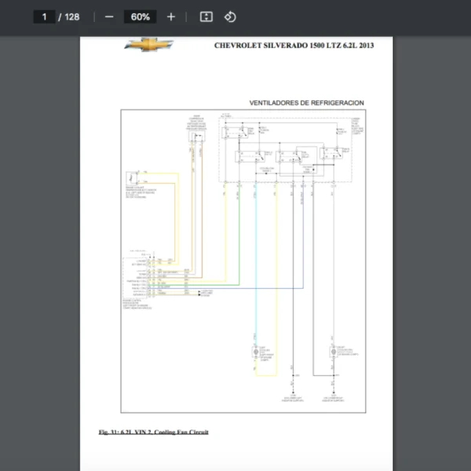Click the vertical green wire in the diagram
The height and width of the screenshot is (471, 471).
pyautogui.click(x=239, y=235)
